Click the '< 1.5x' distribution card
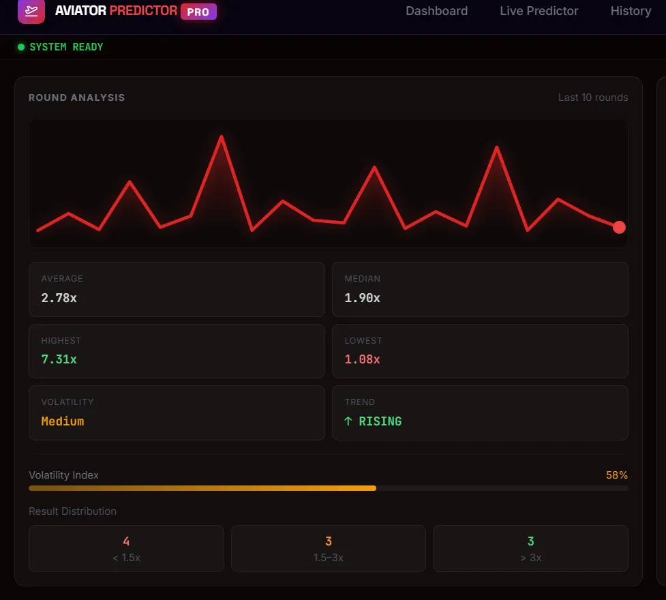666x600 pixels. point(126,549)
